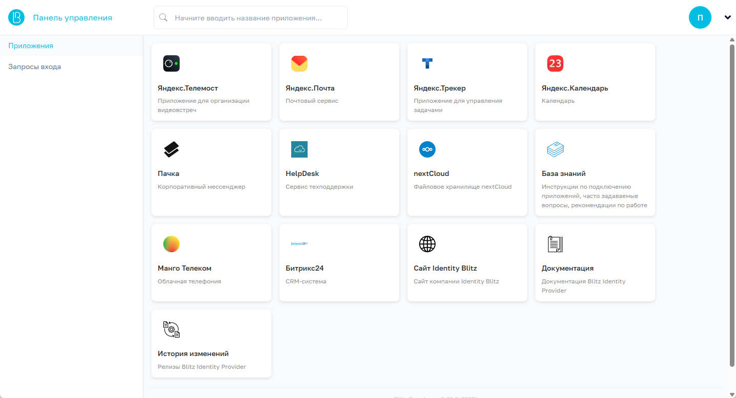736x398 pixels.
Task: Click 'Документация Blitz Identity Provider' description
Action: tap(583, 286)
